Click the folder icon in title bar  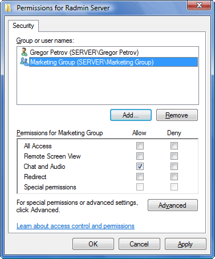[x=8, y=8]
